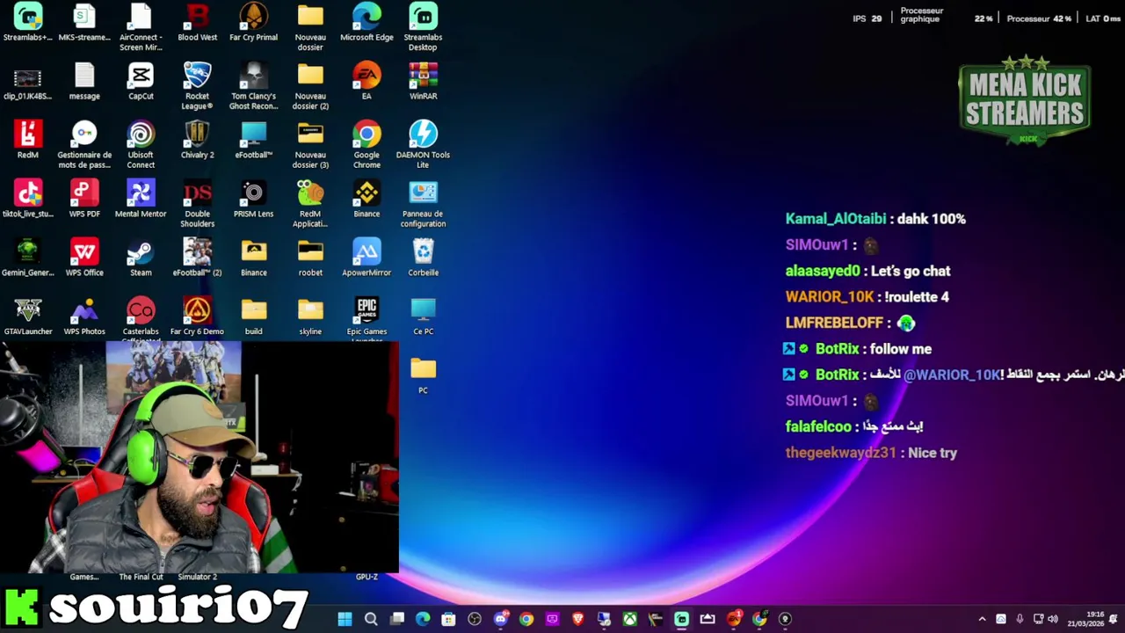Open Microsoft Store from the taskbar
The width and height of the screenshot is (1125, 633).
(x=449, y=619)
